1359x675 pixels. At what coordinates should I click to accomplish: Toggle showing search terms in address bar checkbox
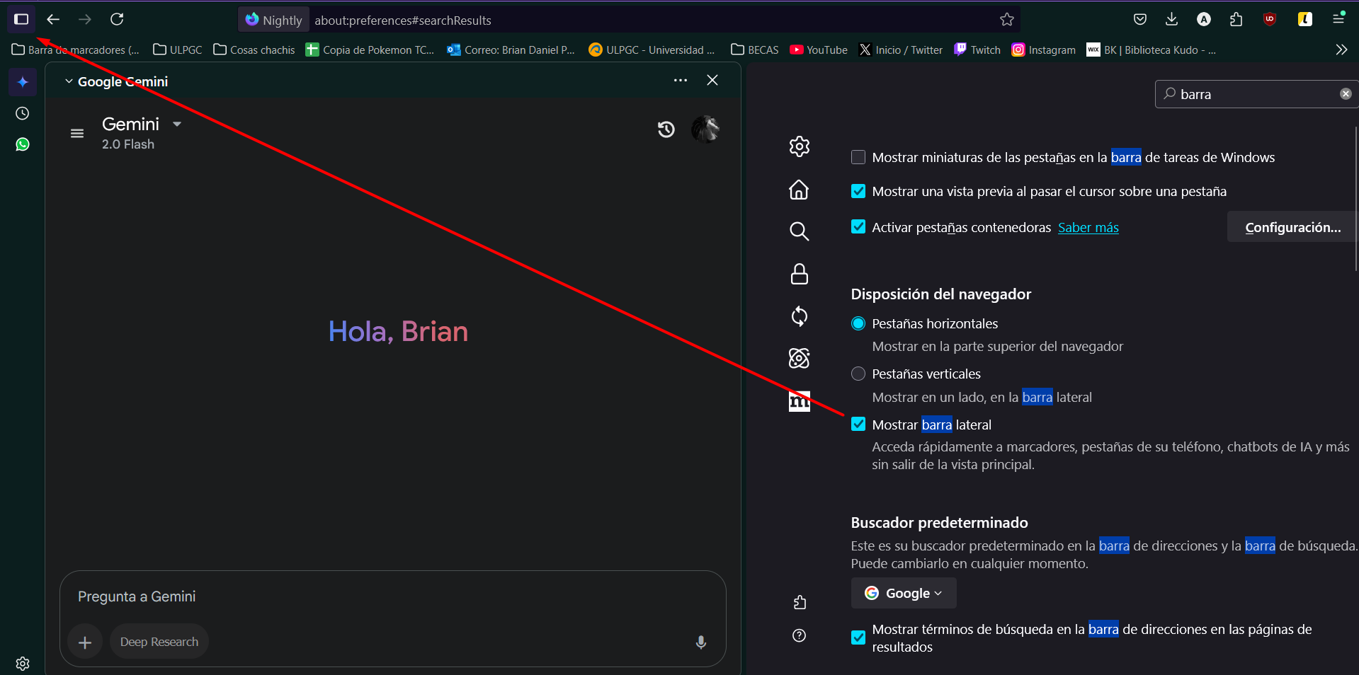tap(858, 637)
